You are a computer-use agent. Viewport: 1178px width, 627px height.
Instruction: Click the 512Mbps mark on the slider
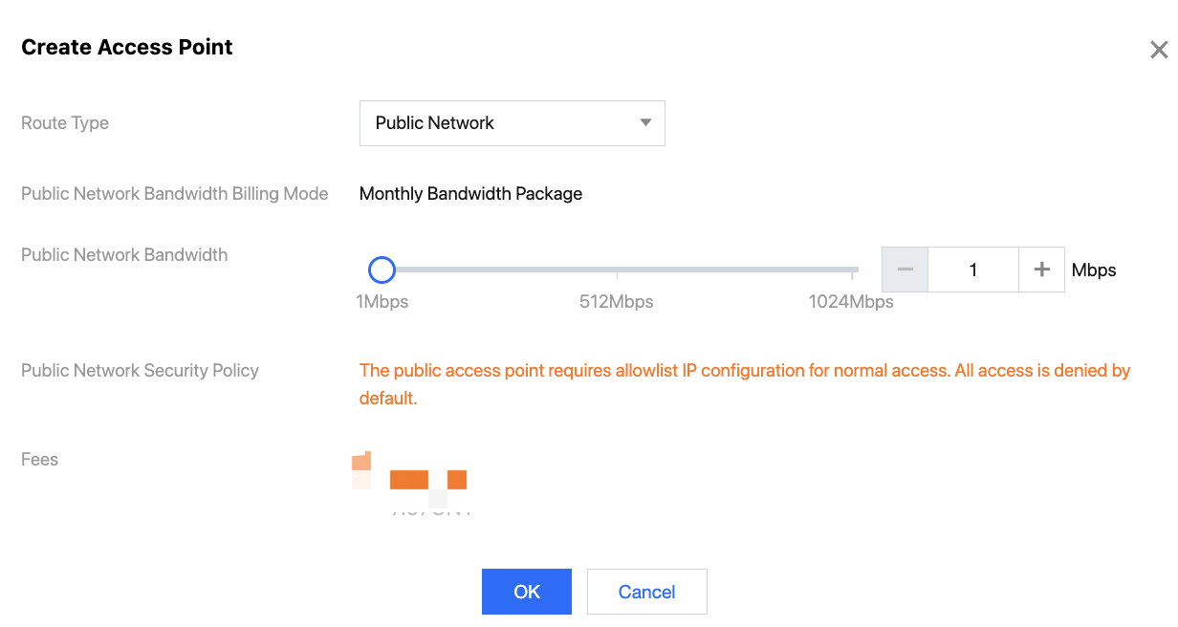[617, 271]
